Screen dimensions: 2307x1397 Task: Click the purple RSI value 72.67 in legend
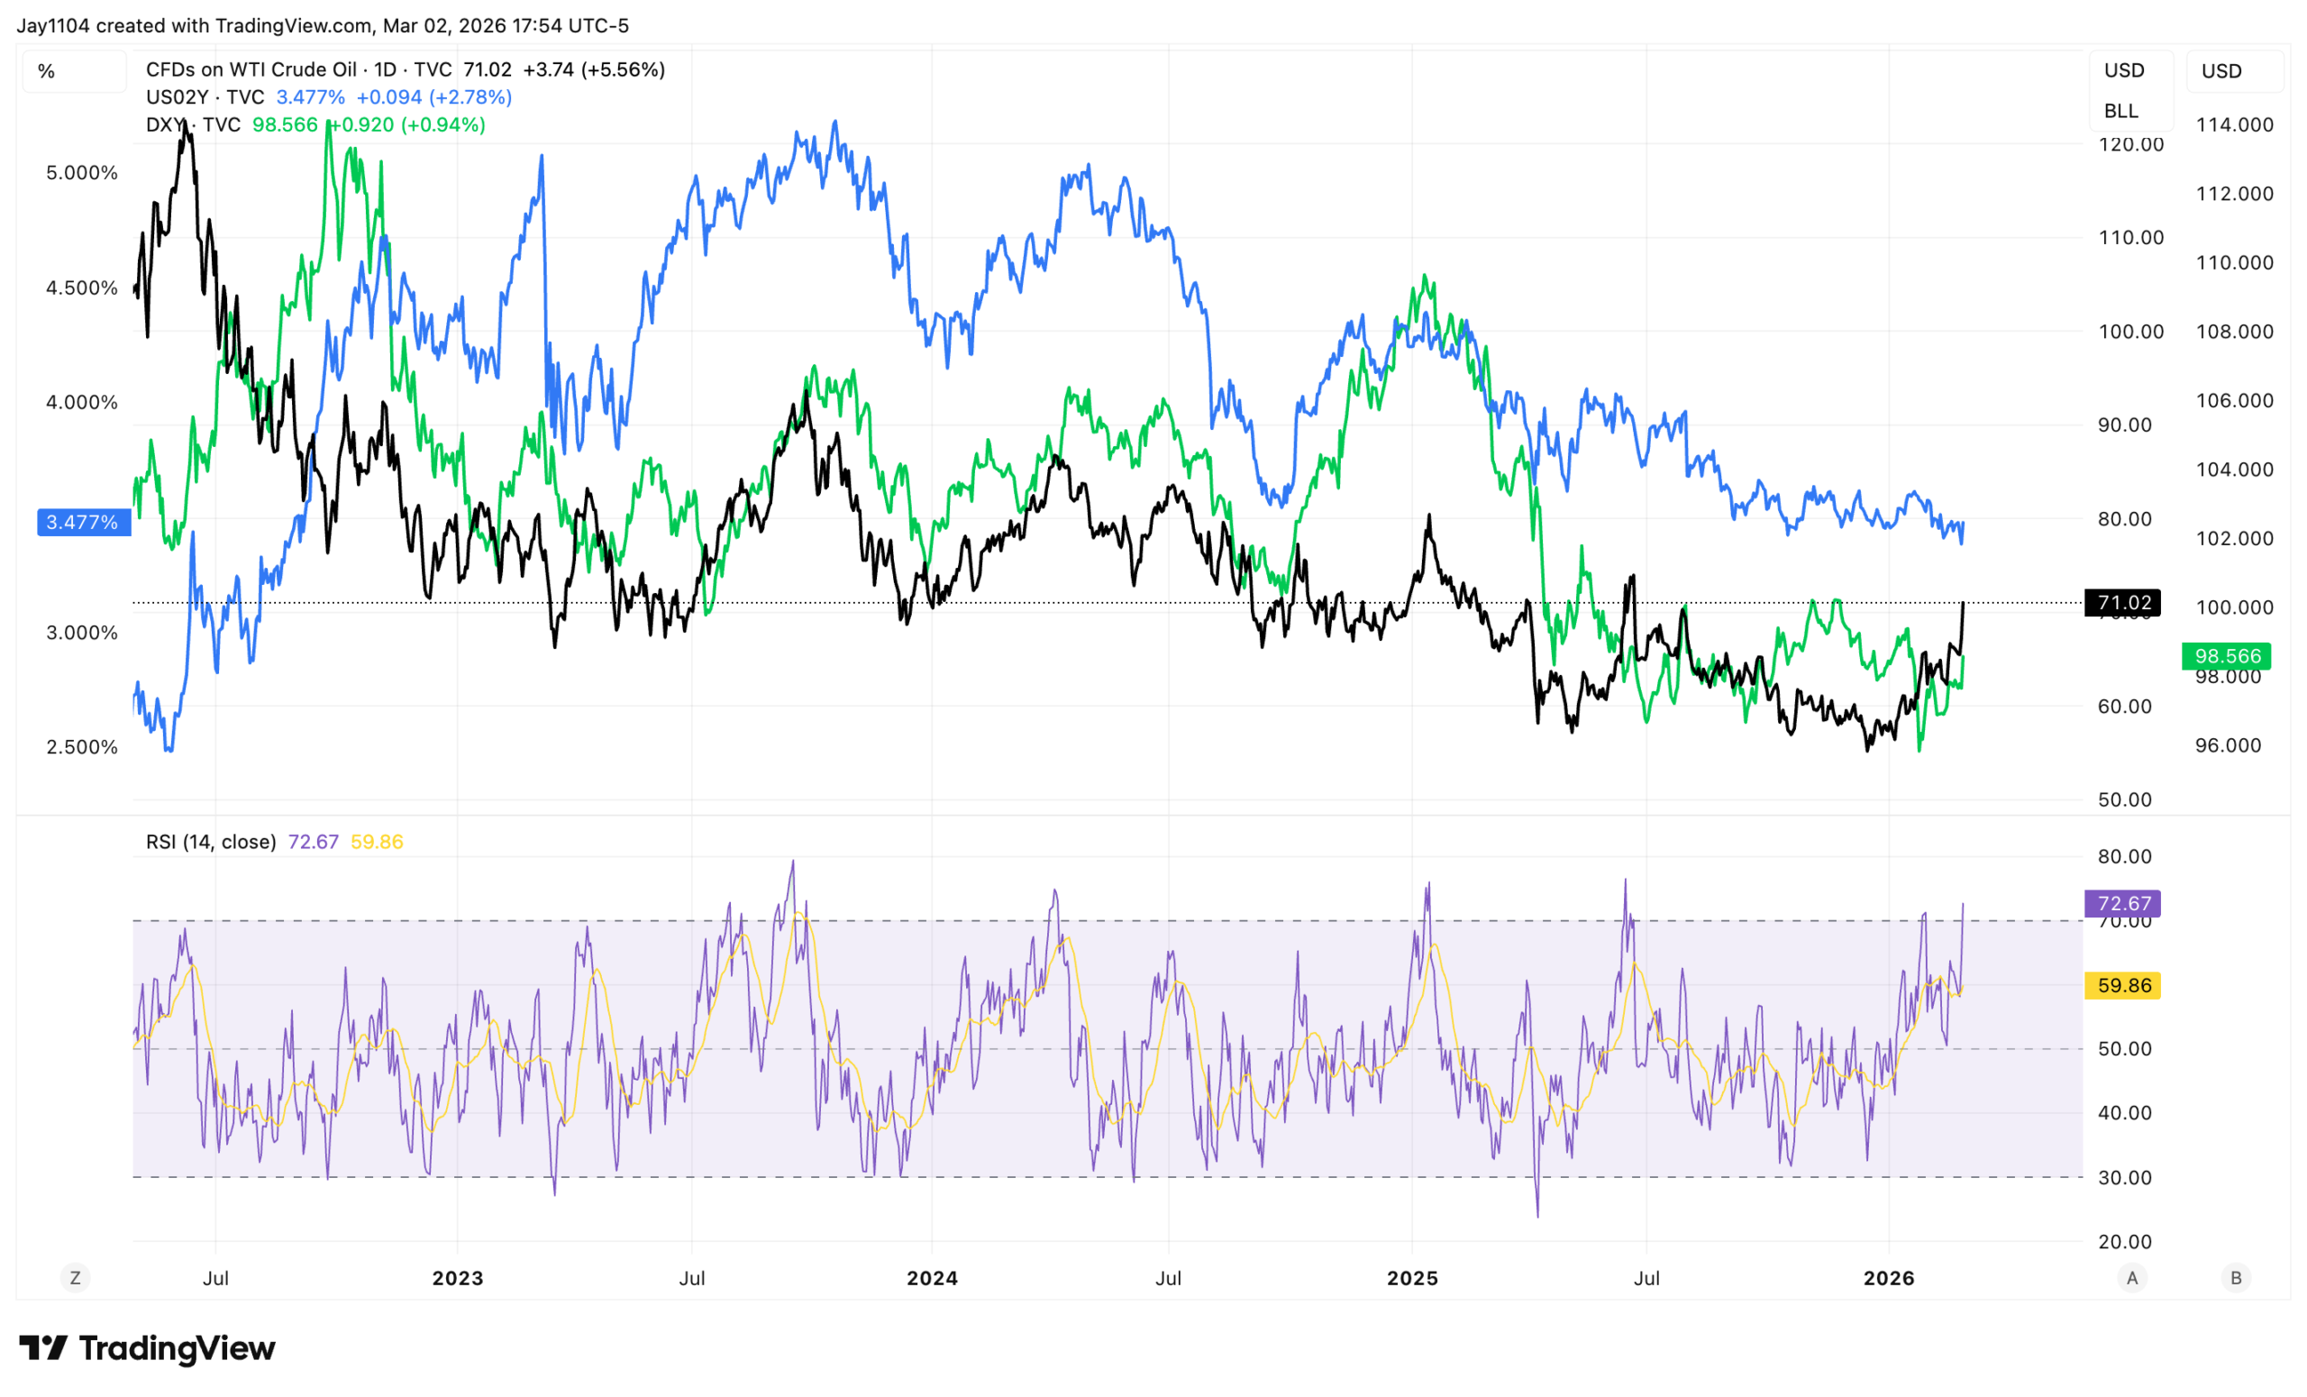click(x=314, y=842)
